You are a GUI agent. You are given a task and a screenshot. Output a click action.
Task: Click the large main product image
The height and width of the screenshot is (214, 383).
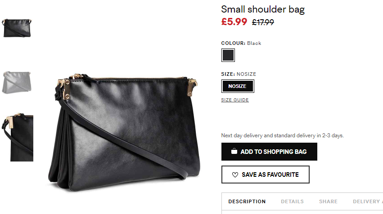(x=124, y=132)
